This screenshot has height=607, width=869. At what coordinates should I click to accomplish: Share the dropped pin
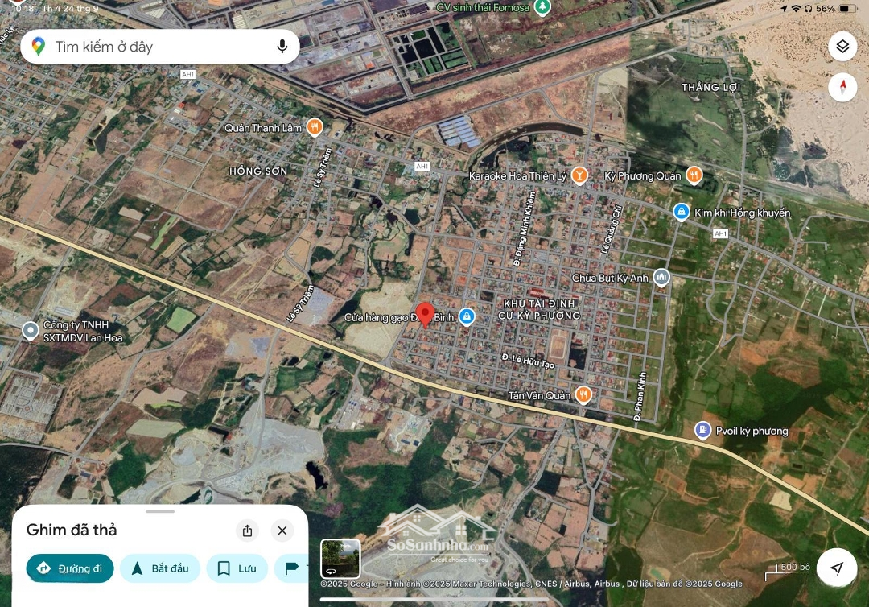[x=247, y=531]
